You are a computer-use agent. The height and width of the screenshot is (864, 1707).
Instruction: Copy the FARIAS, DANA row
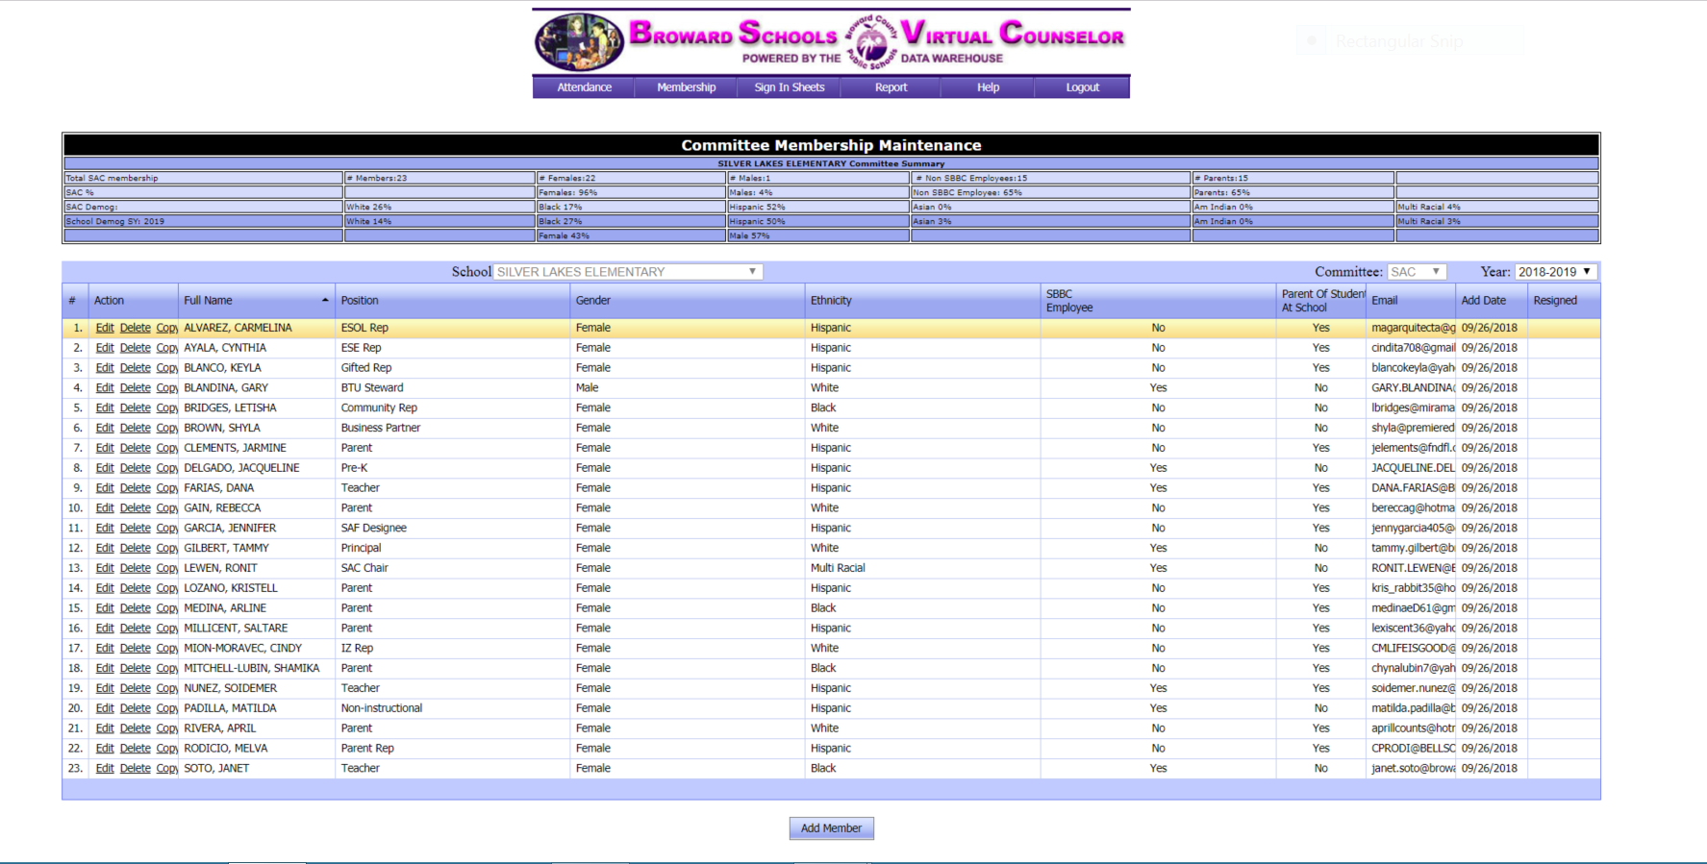167,488
